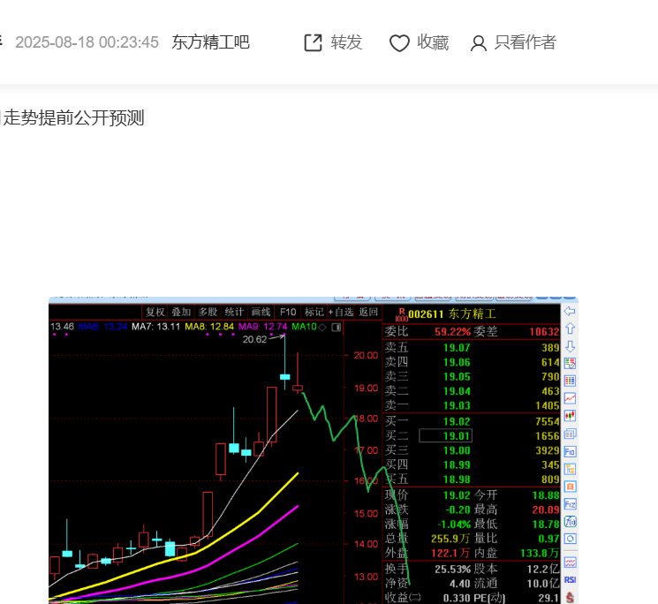Click the 复权 toolbar button
The image size is (658, 604).
[x=155, y=312]
